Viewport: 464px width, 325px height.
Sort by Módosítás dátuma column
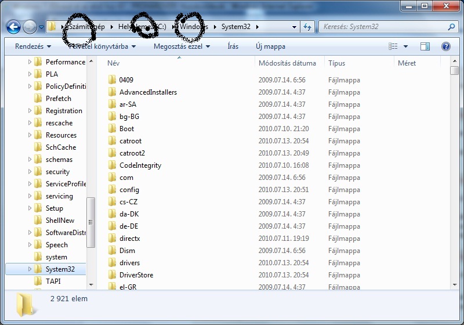[x=287, y=63]
